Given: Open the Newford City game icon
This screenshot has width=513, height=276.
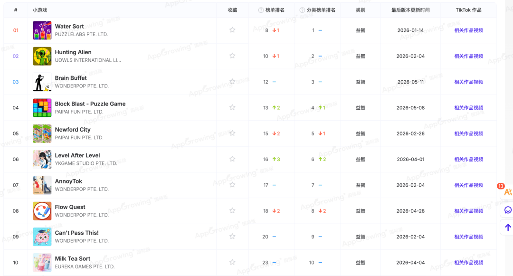Looking at the screenshot, I should (x=42, y=133).
